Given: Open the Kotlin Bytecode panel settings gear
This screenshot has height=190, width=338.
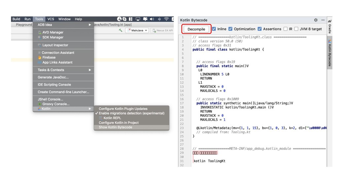Looking at the screenshot, I should [x=316, y=20].
